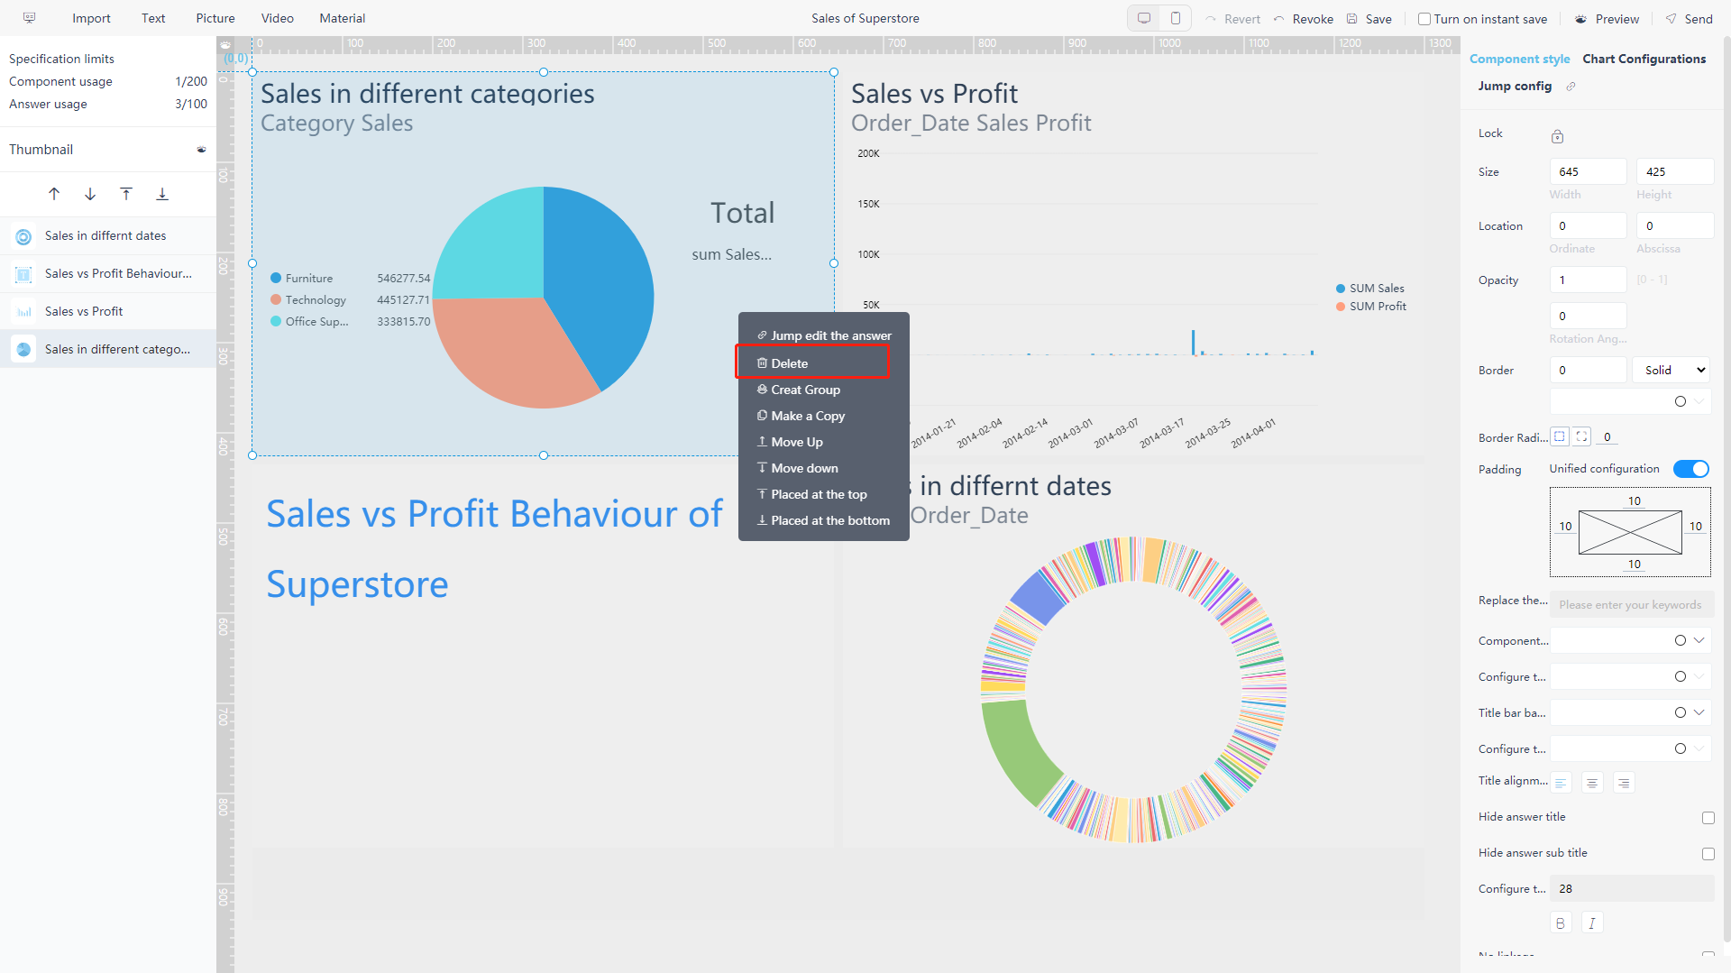Click the Height input field
Screen dimensions: 1731x973
click(1675, 171)
